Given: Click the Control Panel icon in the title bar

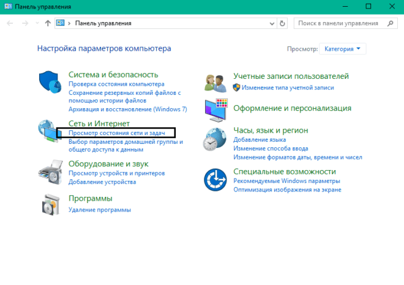Looking at the screenshot, I should pos(8,6).
